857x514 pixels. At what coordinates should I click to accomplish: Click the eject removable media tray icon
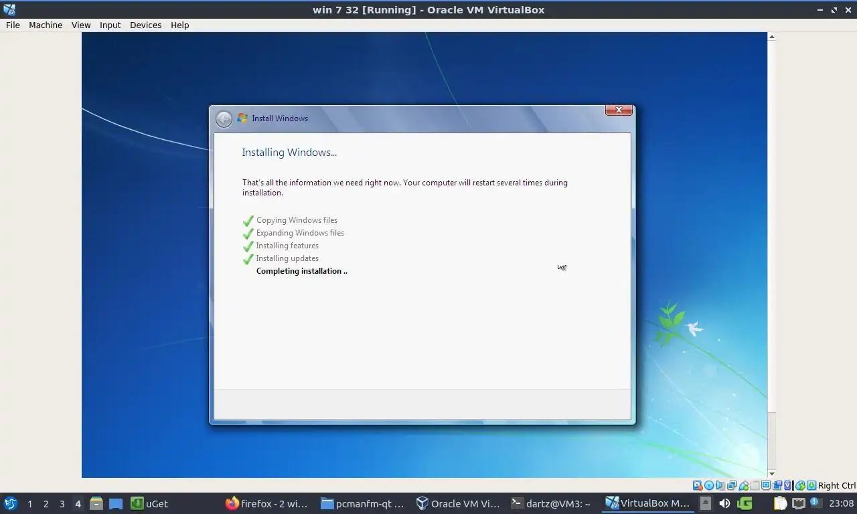click(x=706, y=503)
